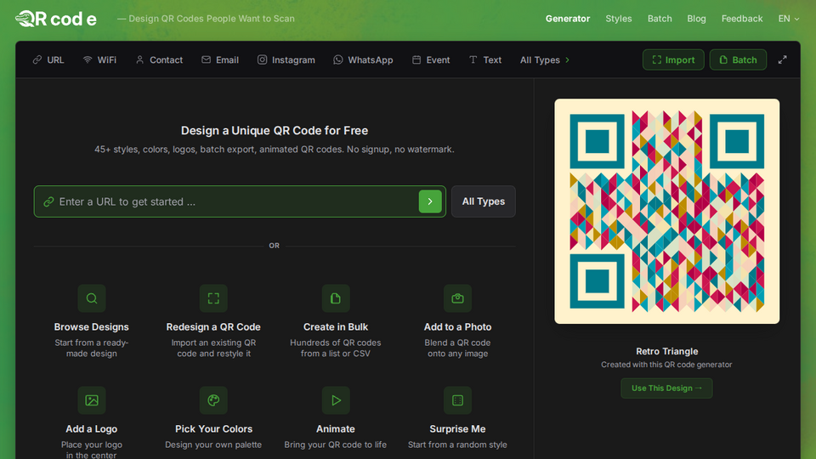816x459 pixels.
Task: Click the Import button
Action: tap(673, 59)
